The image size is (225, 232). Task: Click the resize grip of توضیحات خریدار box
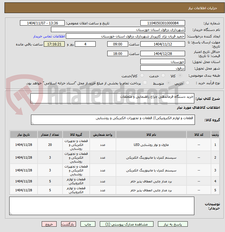tap(11, 213)
